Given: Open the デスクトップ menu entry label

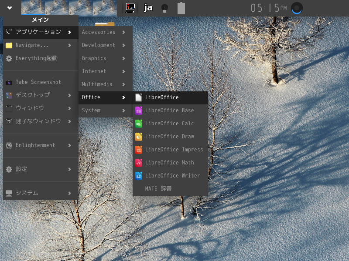Looking at the screenshot, I should pyautogui.click(x=33, y=95).
